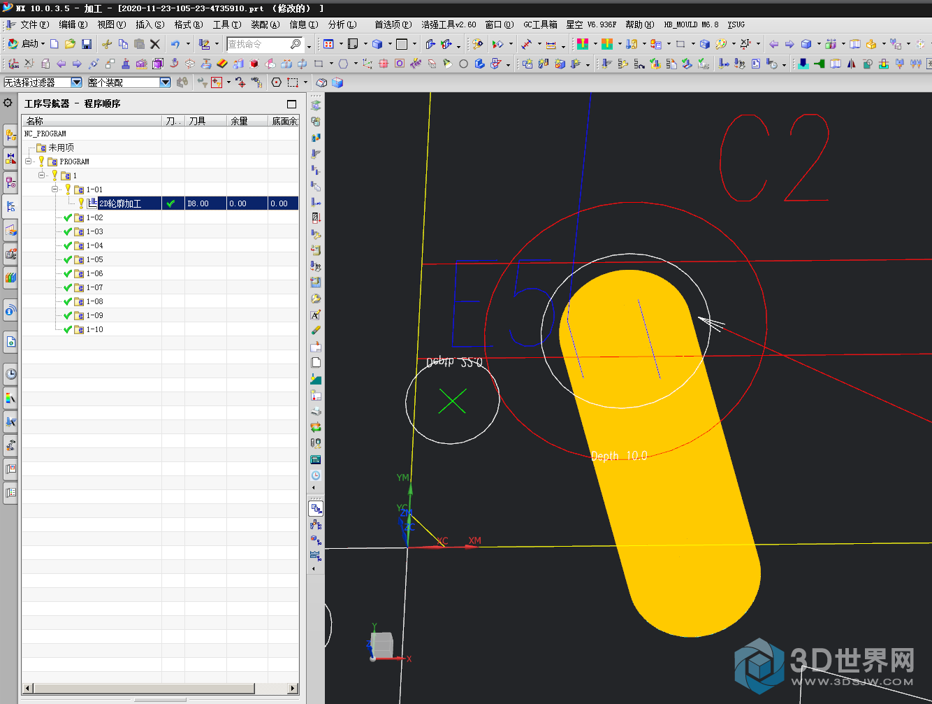Screen dimensions: 932x704
Task: Expand the hexagon shape dropdown arrow in second toolbar row
Action: tap(356, 64)
